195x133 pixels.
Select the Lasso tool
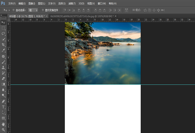3,33
